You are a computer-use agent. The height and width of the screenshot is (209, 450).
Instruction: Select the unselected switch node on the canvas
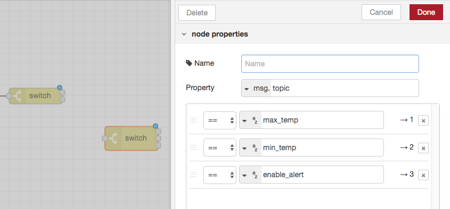(36, 96)
